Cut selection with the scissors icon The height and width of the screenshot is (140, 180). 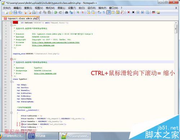(x=40, y=12)
